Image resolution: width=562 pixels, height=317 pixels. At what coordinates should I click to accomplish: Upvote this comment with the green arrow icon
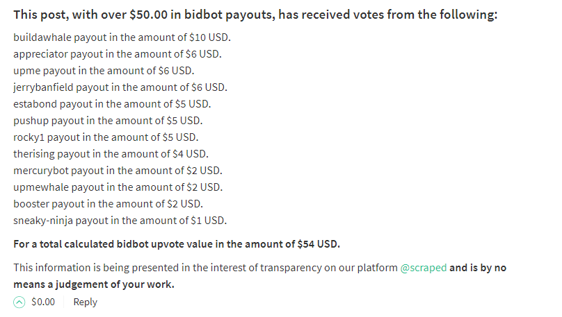point(19,302)
